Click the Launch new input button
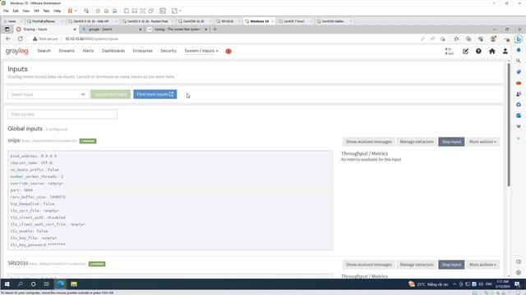This screenshot has width=526, height=295. pos(111,94)
